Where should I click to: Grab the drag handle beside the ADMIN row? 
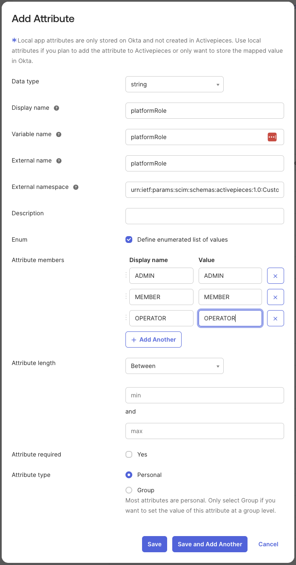[x=125, y=275]
